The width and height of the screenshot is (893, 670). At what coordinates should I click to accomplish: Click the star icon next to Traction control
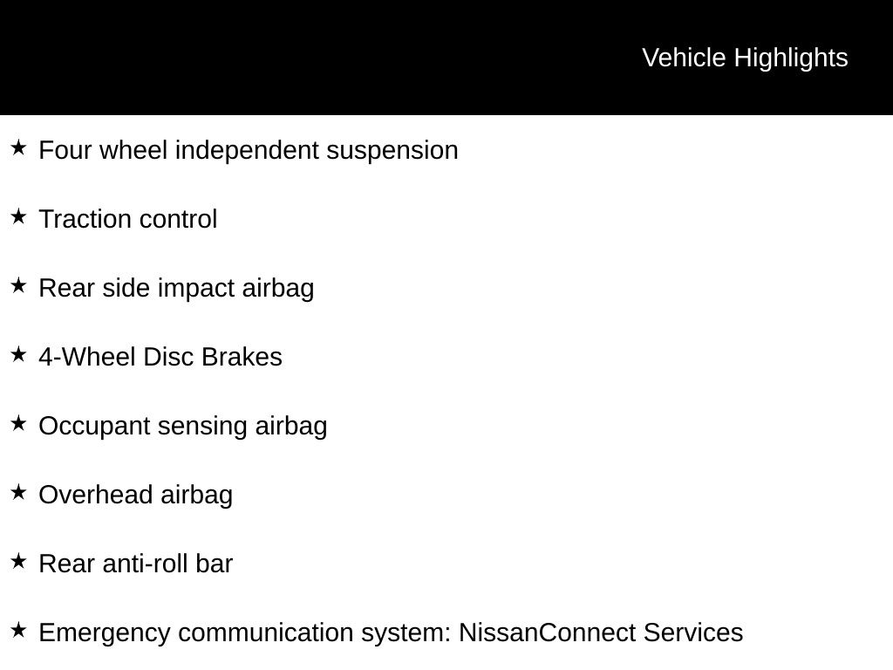pos(18,217)
